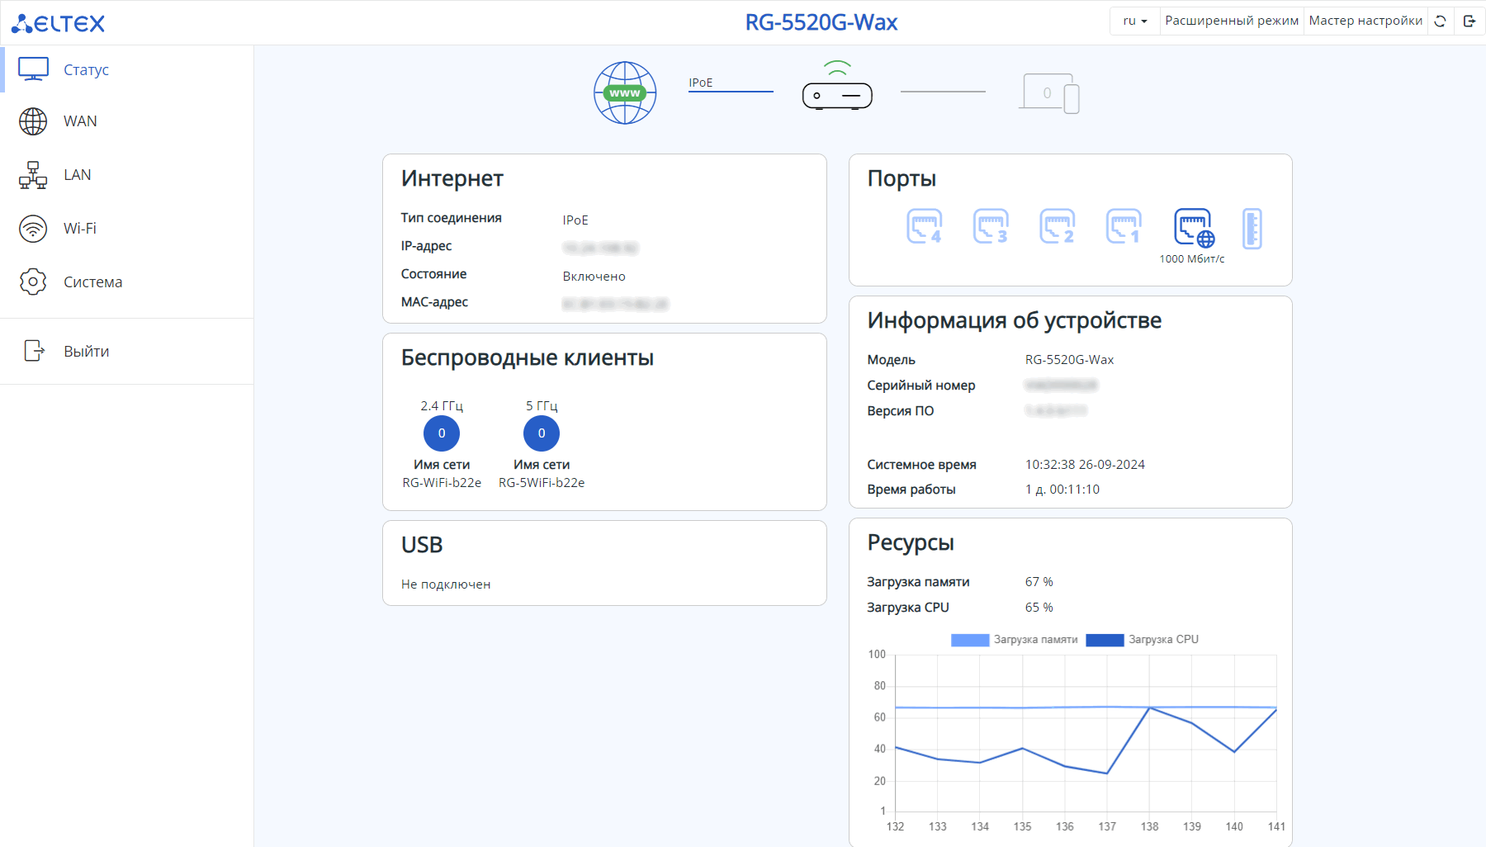
Task: Launch Мастер настройки wizard
Action: click(x=1365, y=21)
